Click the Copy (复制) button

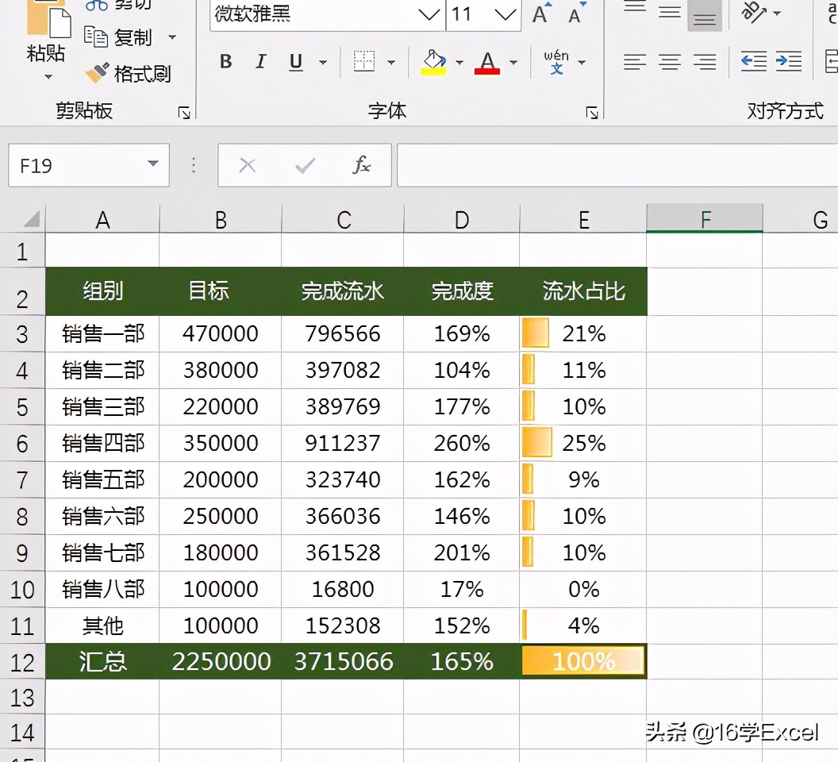click(119, 37)
